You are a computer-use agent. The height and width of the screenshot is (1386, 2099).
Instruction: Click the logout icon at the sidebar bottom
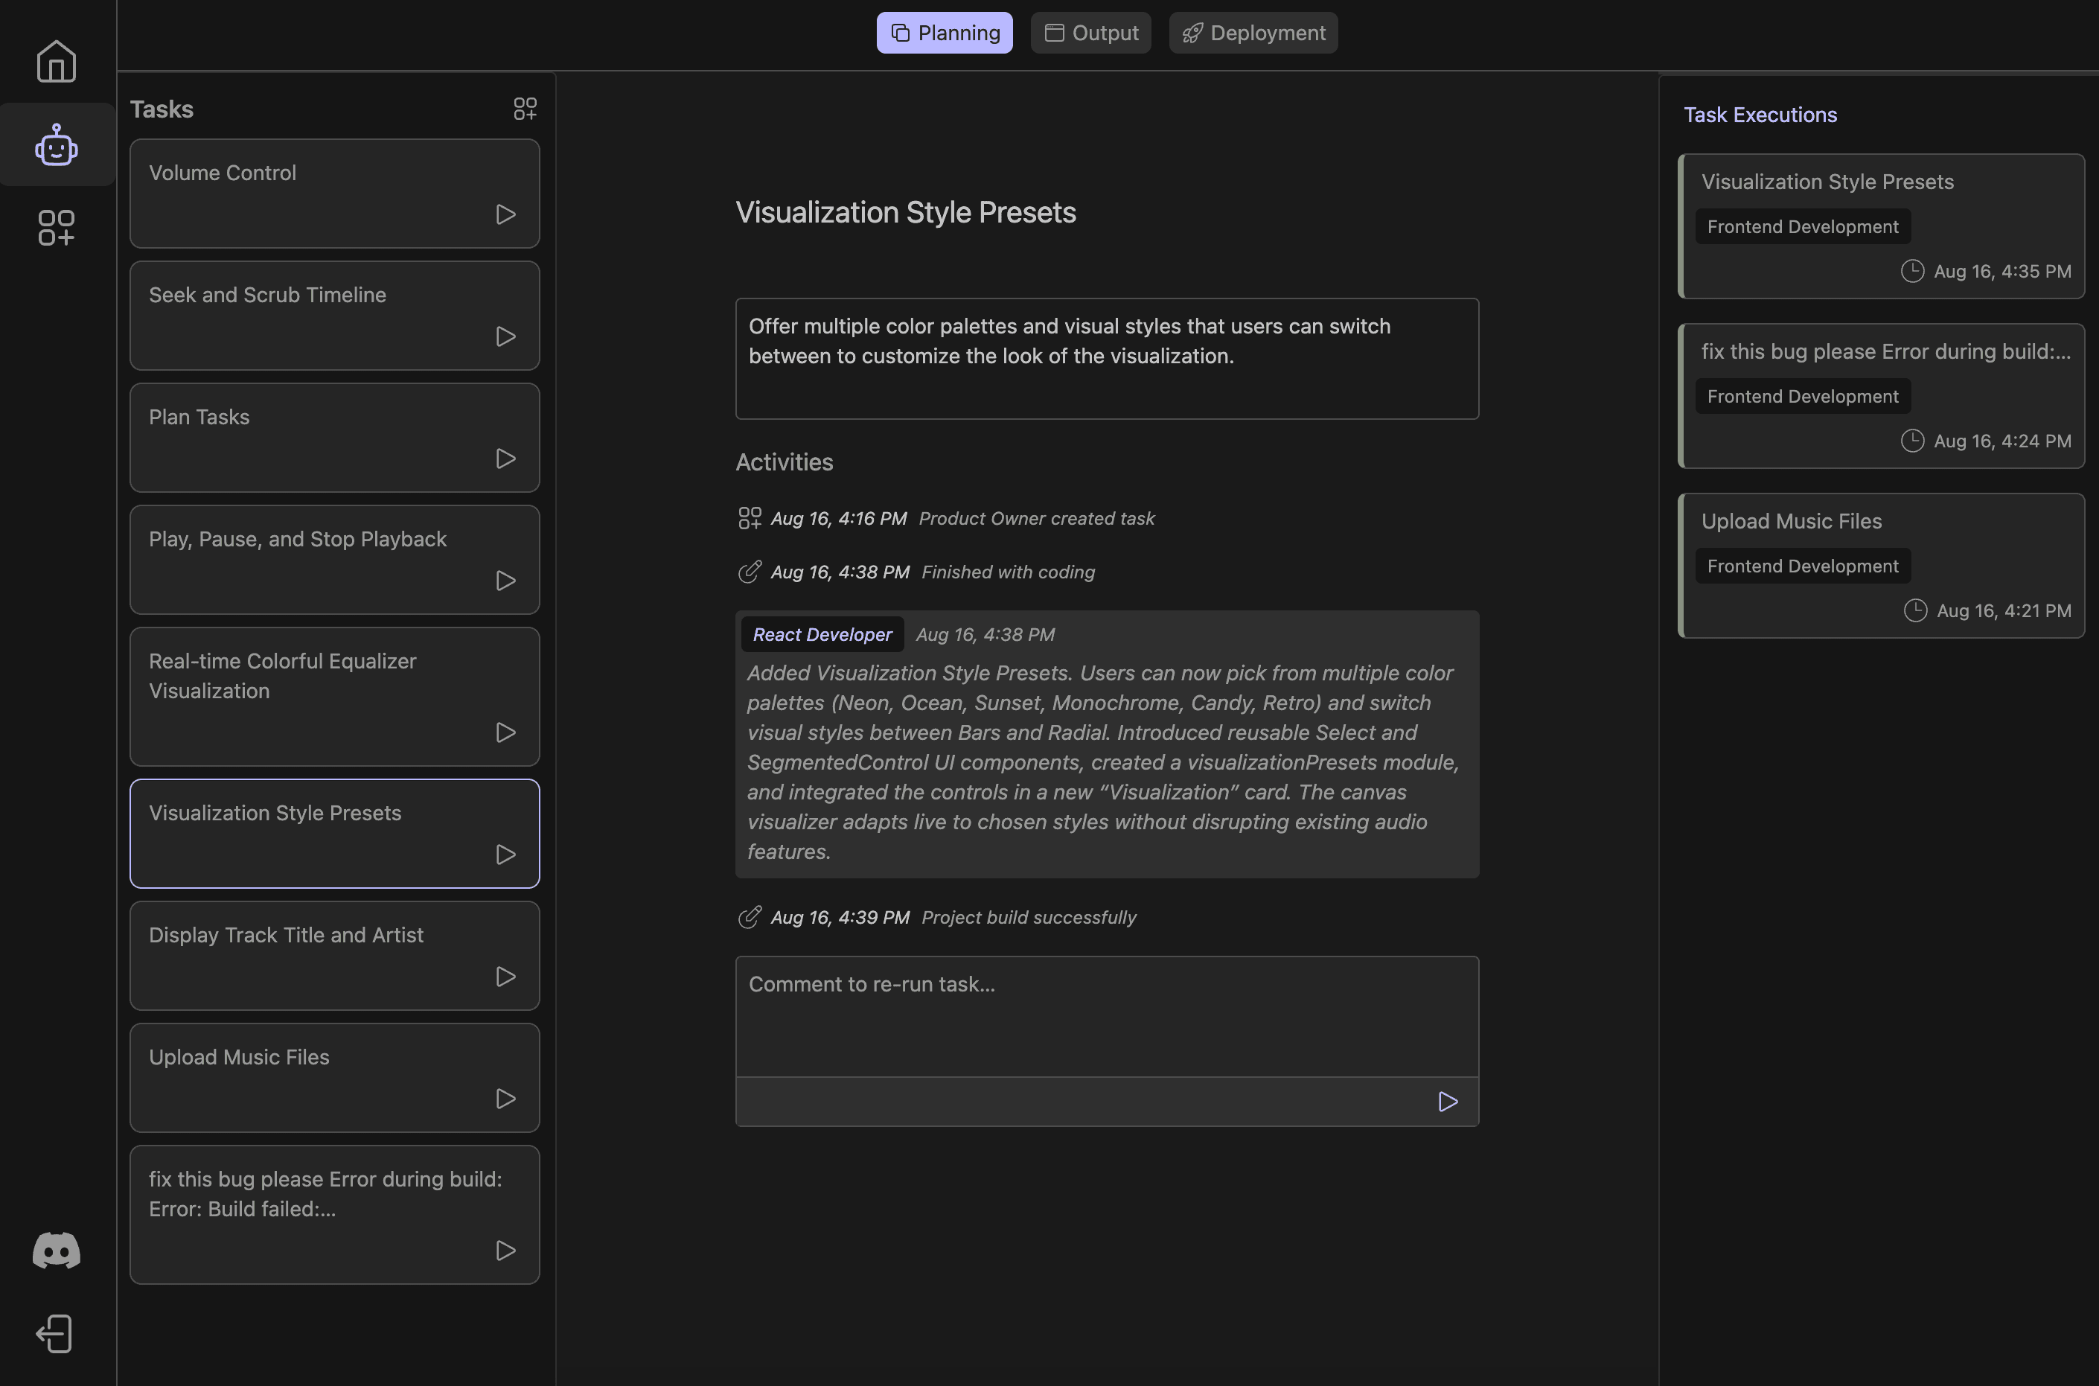tap(55, 1333)
